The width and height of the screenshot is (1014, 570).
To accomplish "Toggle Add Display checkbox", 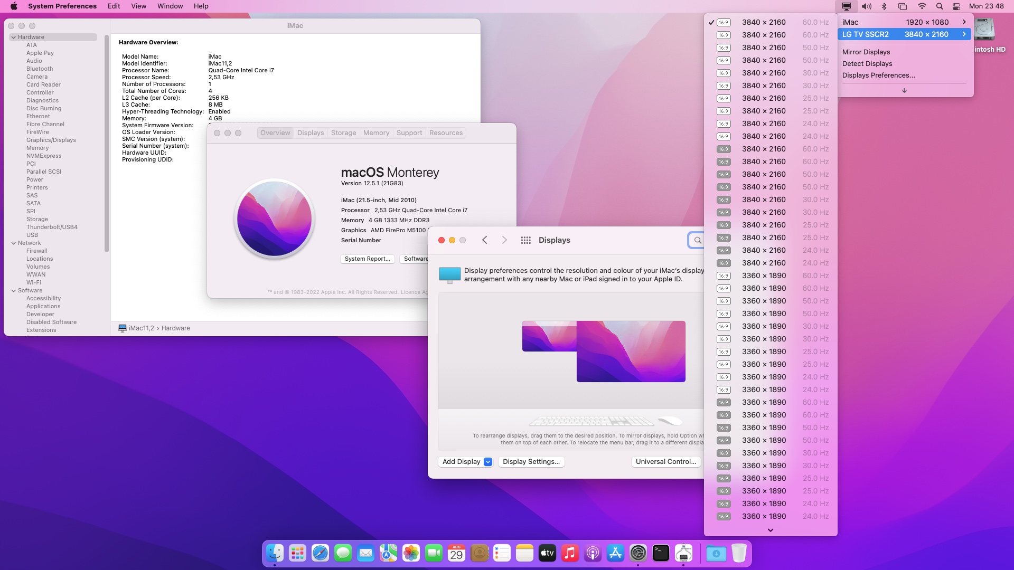I will coord(488,461).
